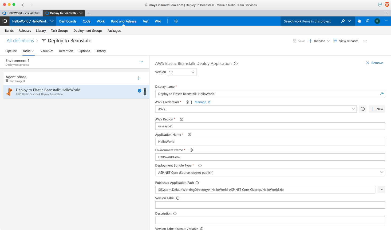Add a task to Agent phase with plus
The width and height of the screenshot is (391, 230).
[x=139, y=78]
